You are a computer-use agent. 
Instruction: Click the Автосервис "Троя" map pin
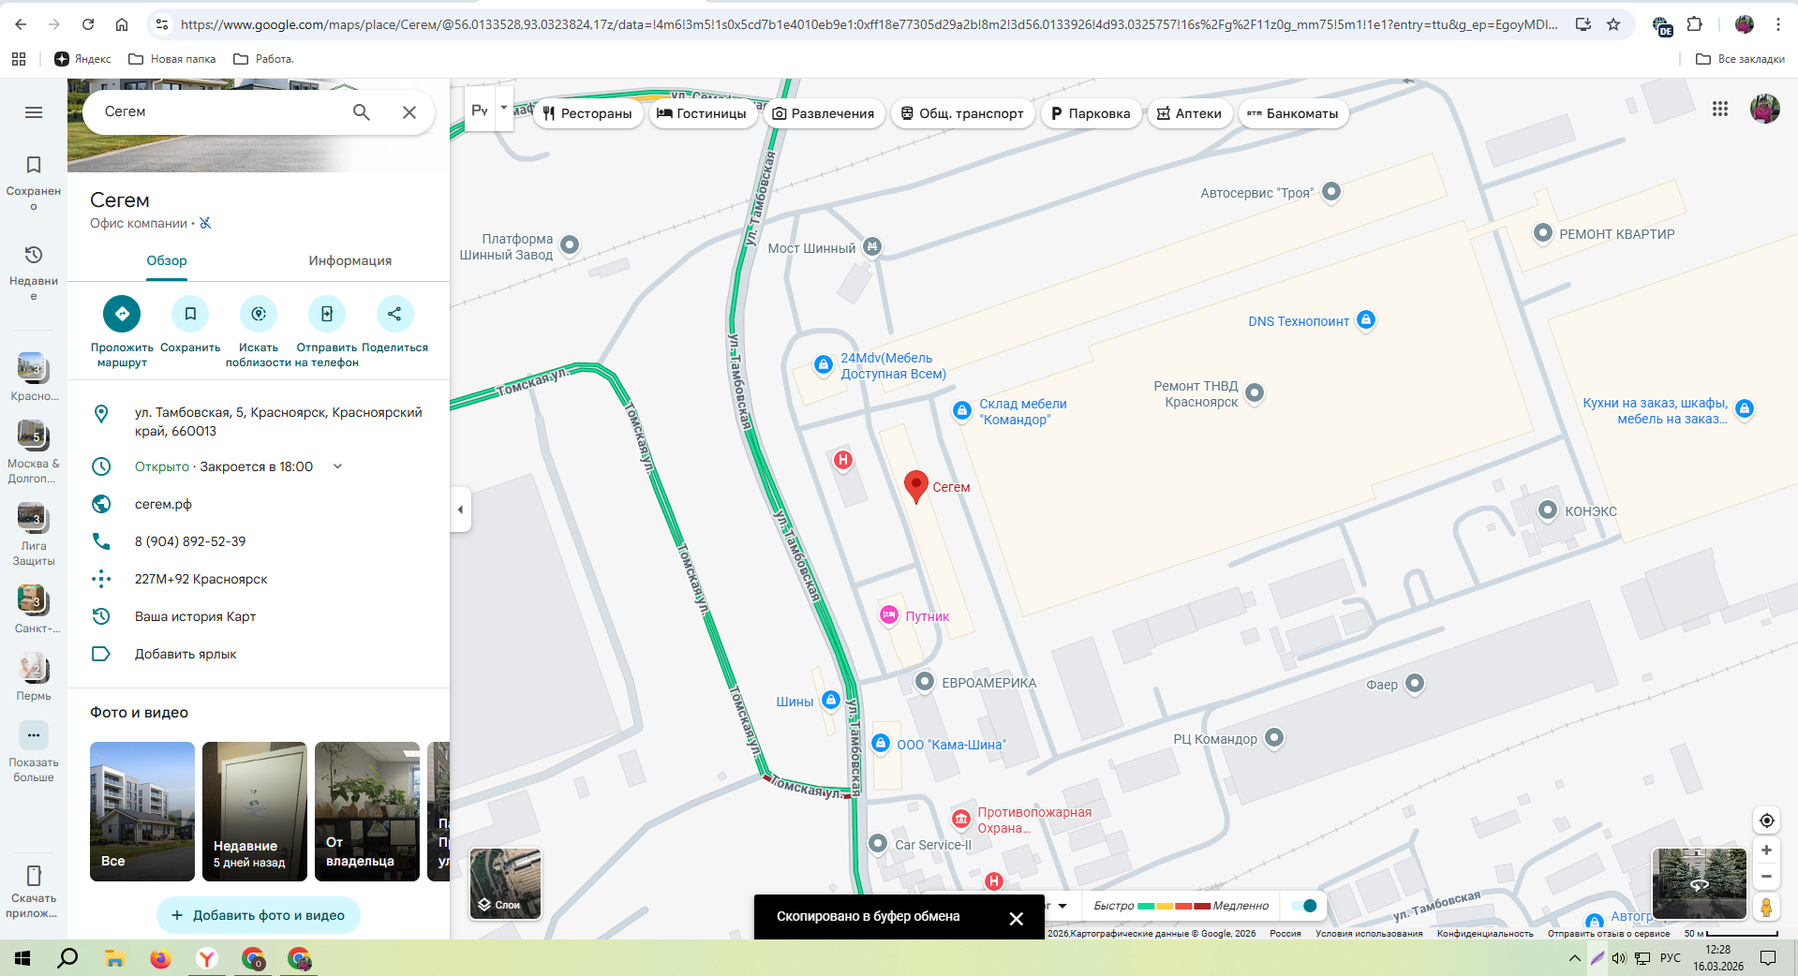(x=1330, y=192)
